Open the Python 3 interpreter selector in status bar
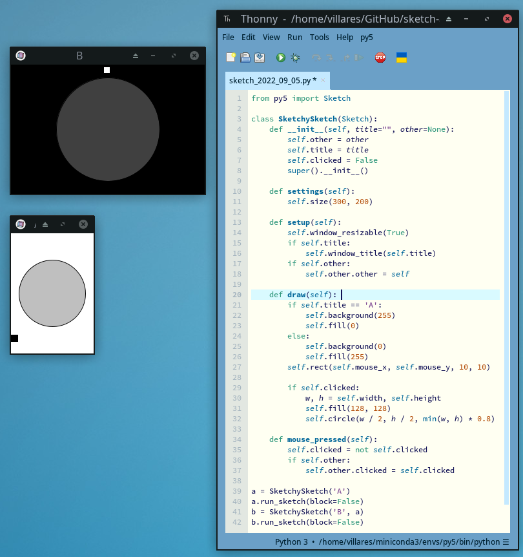 pos(392,541)
